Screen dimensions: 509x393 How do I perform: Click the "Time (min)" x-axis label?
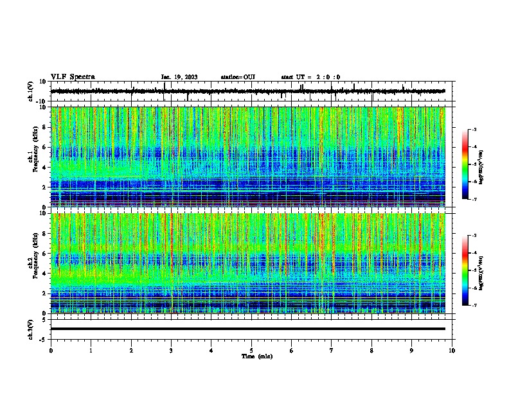pyautogui.click(x=257, y=356)
